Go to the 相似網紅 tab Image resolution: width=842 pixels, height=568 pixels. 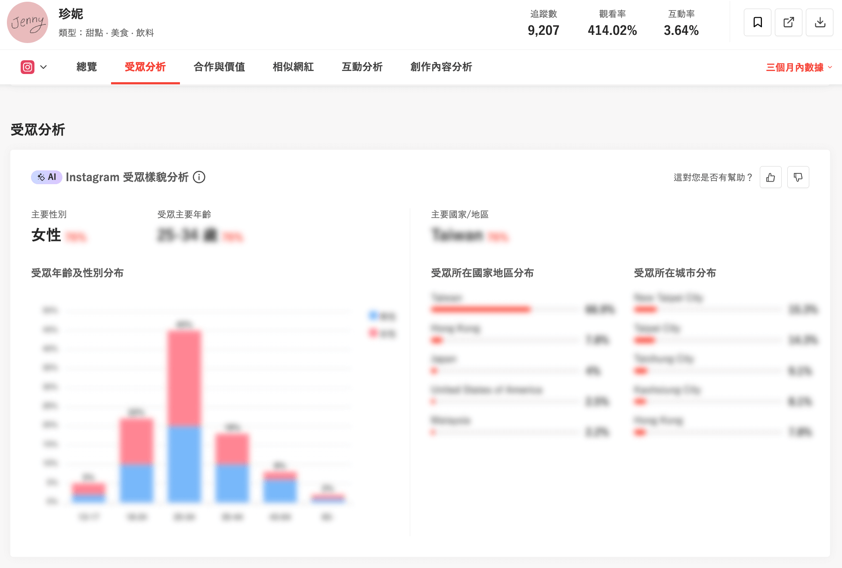[x=293, y=67]
